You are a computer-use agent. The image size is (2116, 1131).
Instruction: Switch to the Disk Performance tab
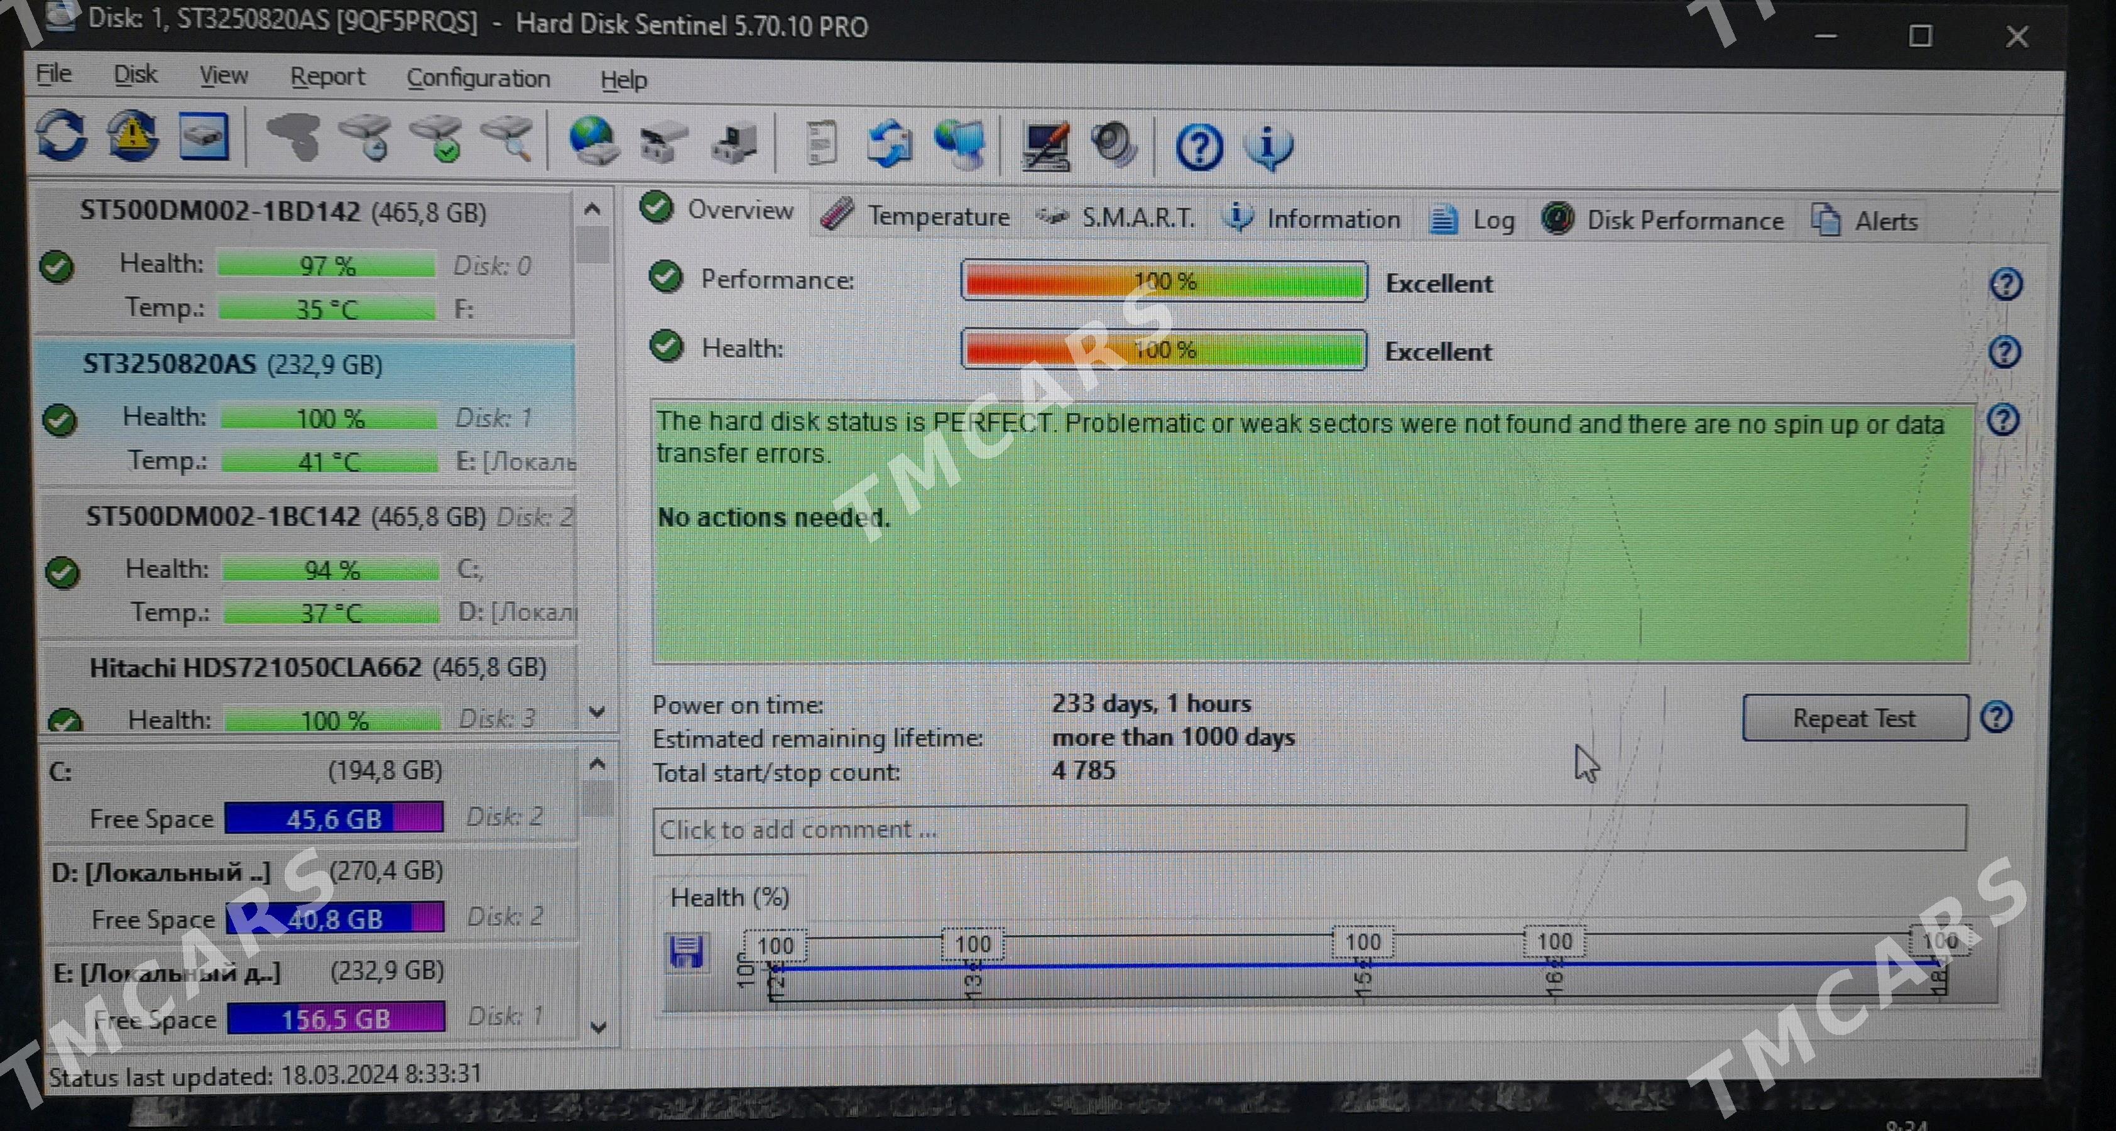(1662, 220)
